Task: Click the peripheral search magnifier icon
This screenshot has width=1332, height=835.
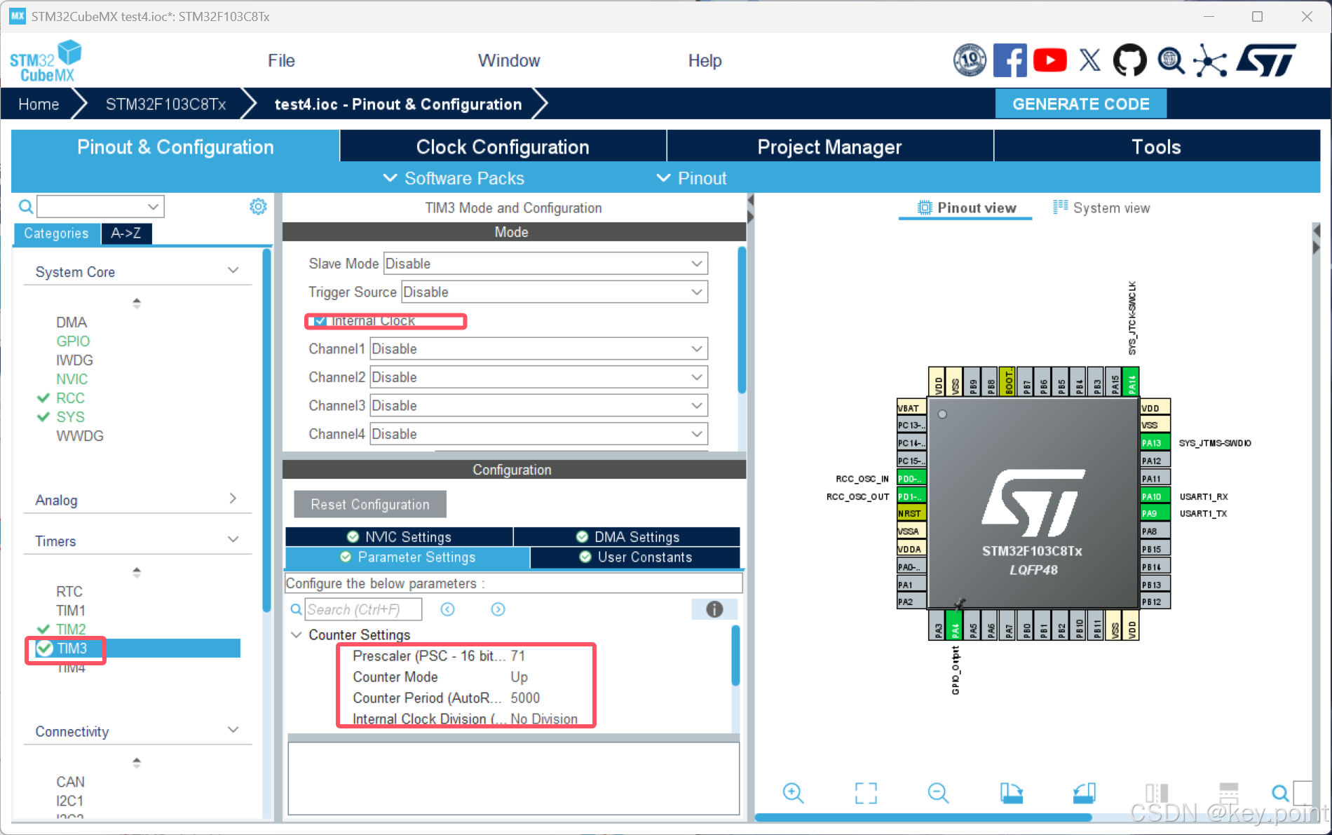Action: [x=26, y=206]
